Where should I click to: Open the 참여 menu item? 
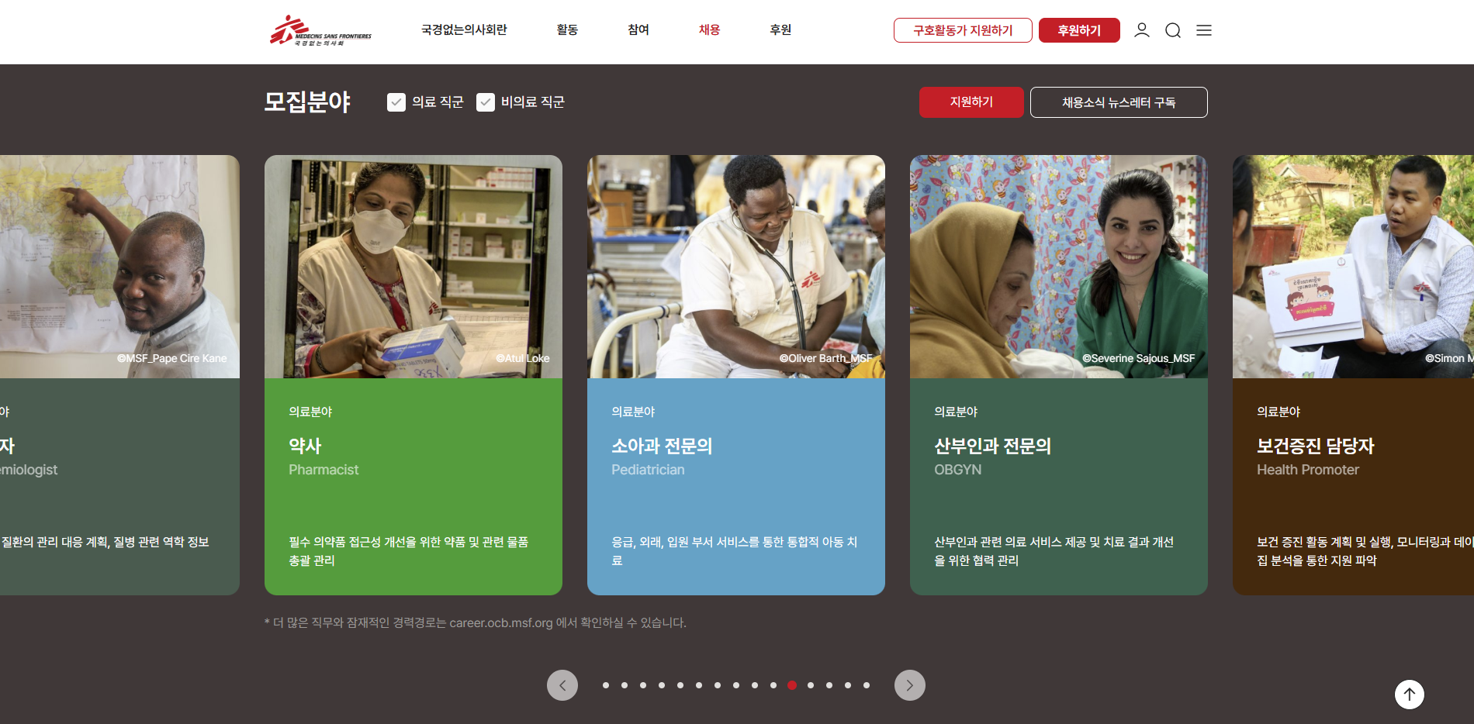pyautogui.click(x=638, y=30)
